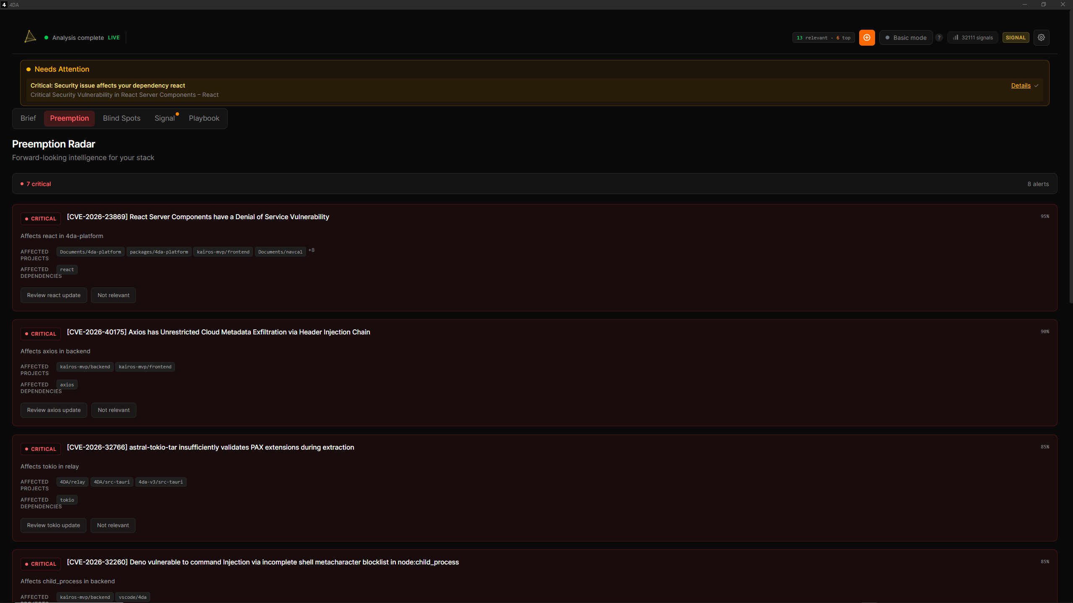
Task: Select the 'kairos-mvp/backend' project tag
Action: click(85, 367)
